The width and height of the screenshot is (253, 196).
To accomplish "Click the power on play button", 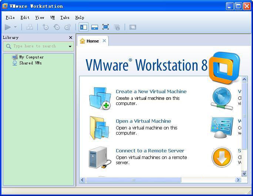I will tap(8, 27).
